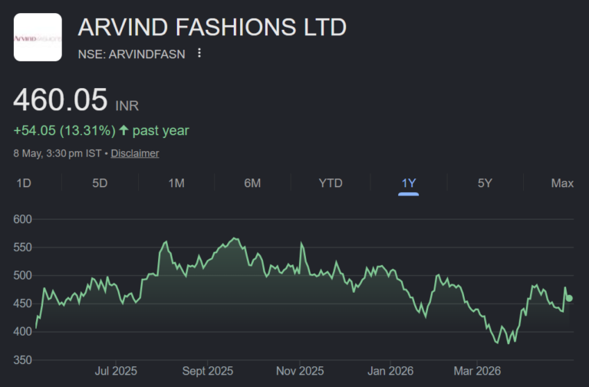Click the 550 y-axis label

click(22, 248)
